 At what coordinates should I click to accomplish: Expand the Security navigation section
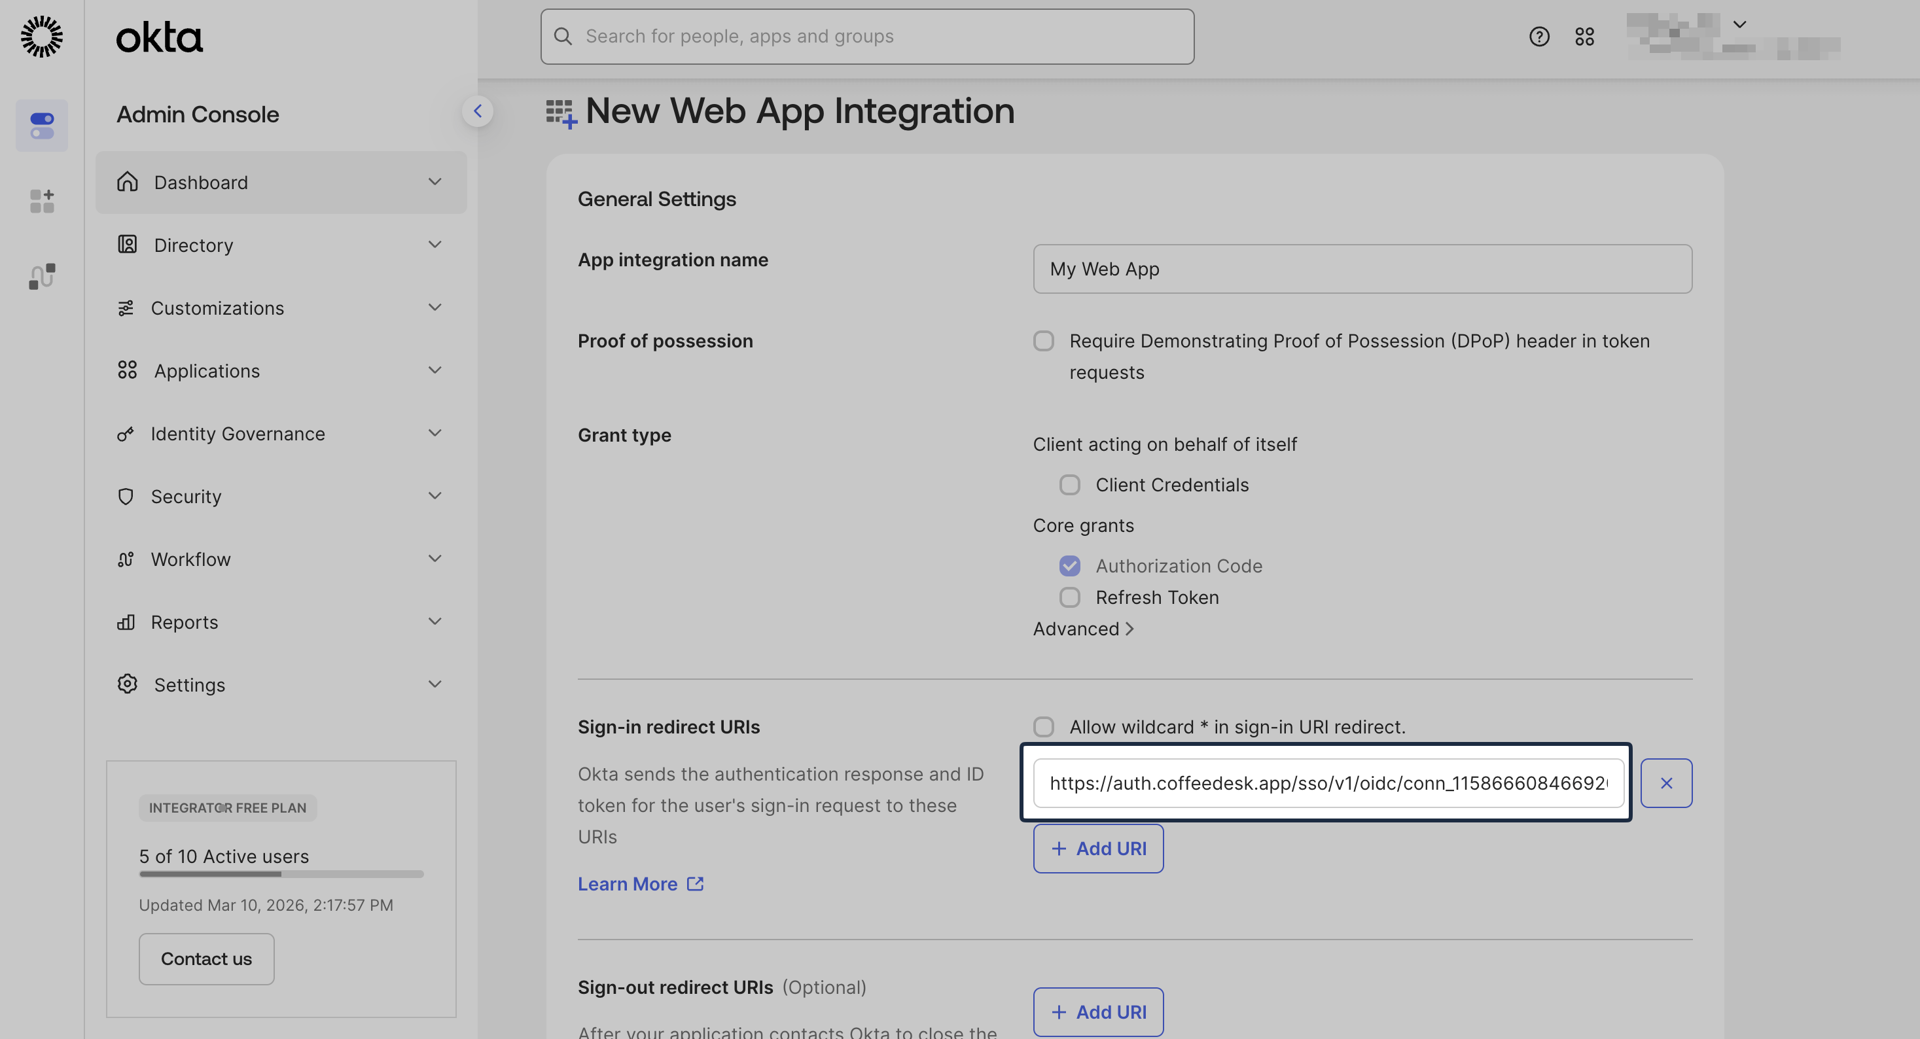186,496
